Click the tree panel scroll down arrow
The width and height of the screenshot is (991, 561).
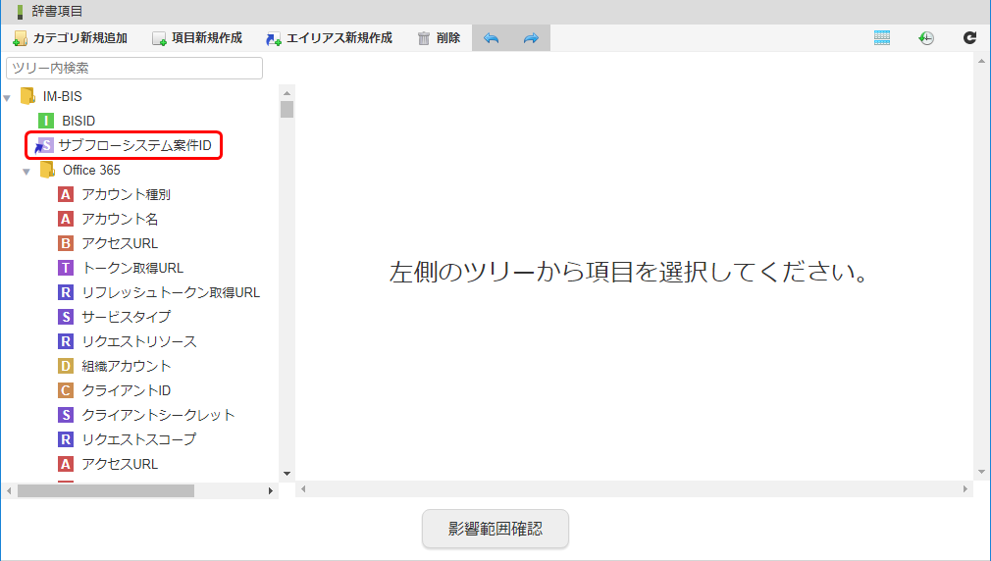pyautogui.click(x=287, y=474)
